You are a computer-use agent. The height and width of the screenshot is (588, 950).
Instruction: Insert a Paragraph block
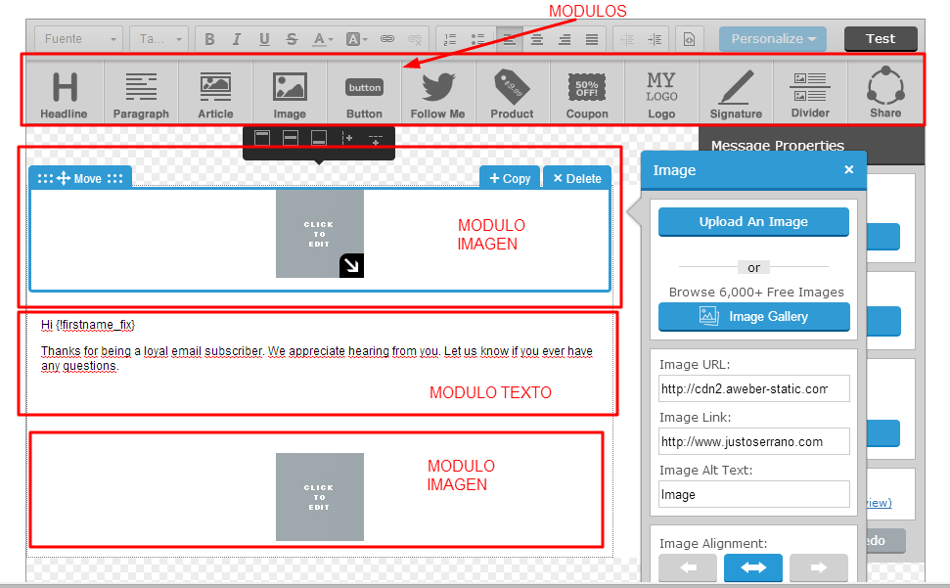click(x=141, y=94)
